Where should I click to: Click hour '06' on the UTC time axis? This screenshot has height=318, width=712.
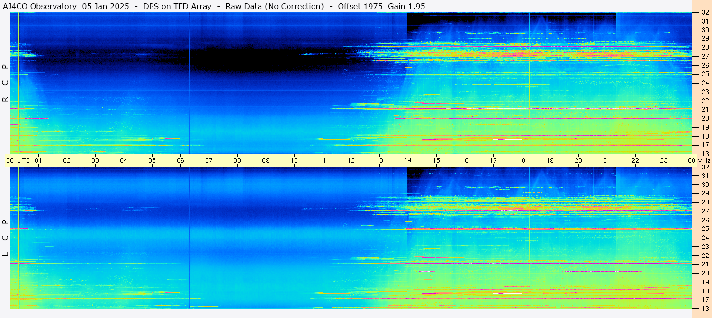pos(180,160)
